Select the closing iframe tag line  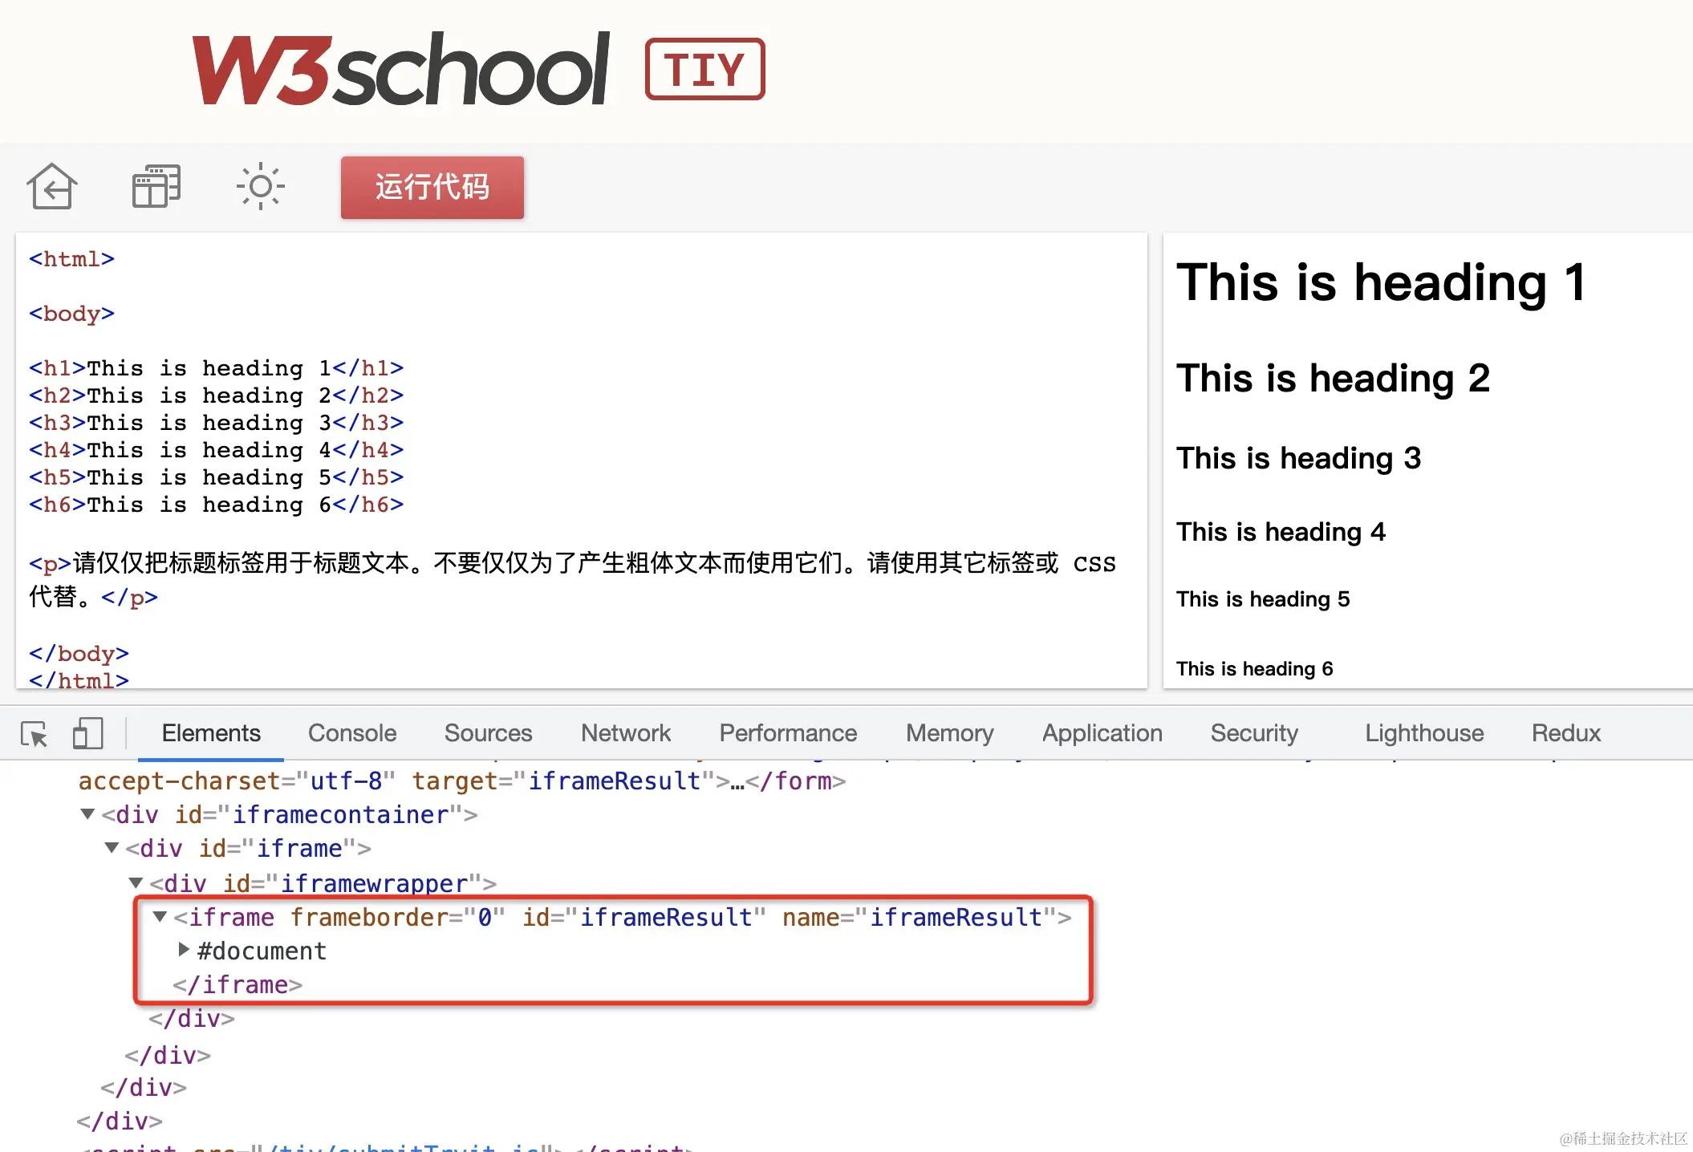pos(238,985)
